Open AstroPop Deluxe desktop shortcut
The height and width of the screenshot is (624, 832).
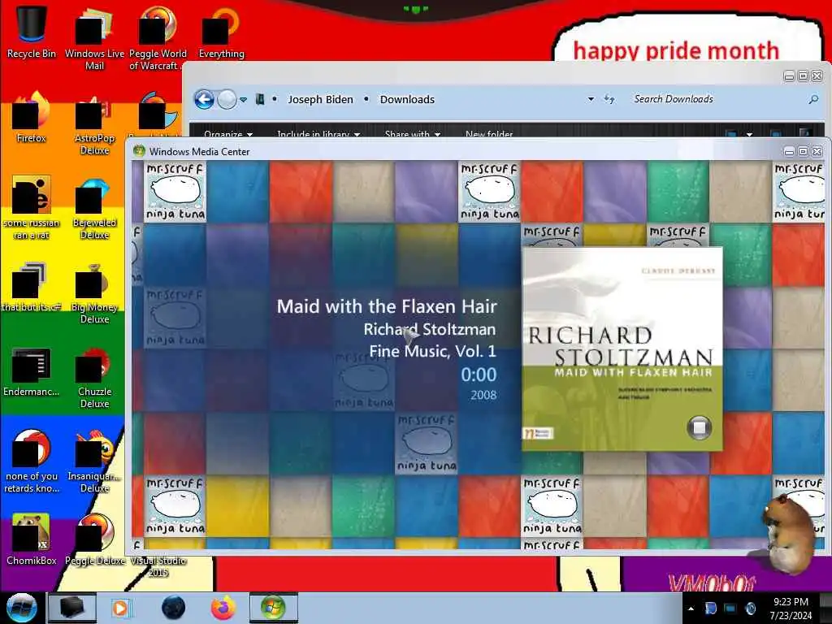pyautogui.click(x=94, y=124)
